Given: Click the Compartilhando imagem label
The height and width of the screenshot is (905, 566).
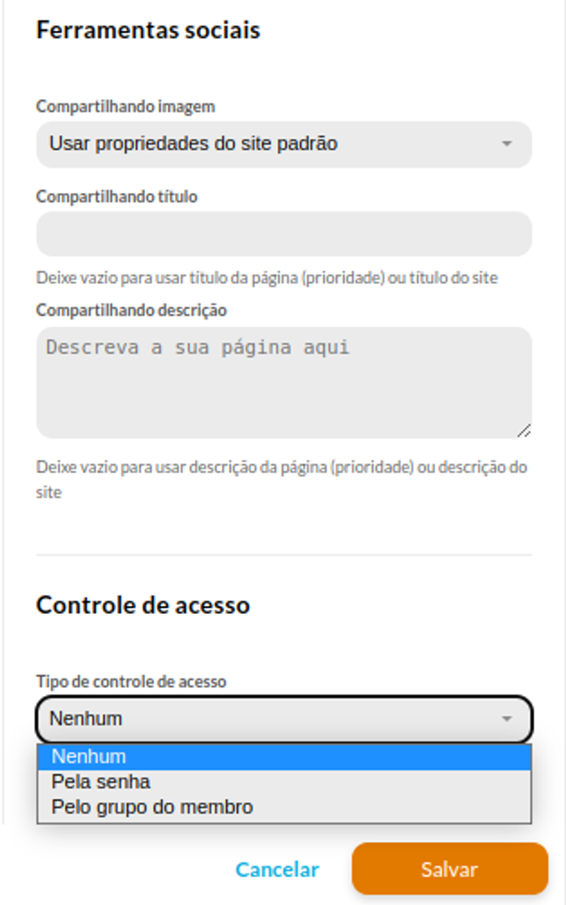Looking at the screenshot, I should (x=126, y=107).
